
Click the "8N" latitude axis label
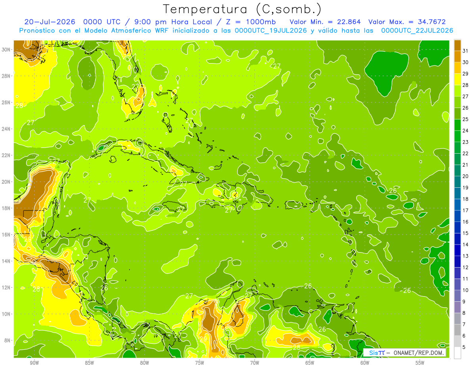(x=7, y=340)
